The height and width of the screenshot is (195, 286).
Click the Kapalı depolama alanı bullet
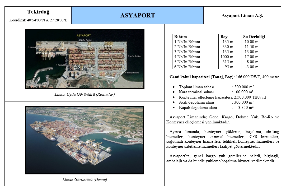(213, 108)
